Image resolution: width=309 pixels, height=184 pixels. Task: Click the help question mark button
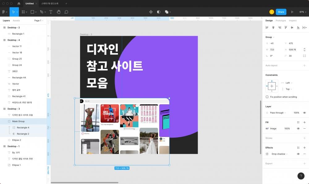[x=301, y=176]
